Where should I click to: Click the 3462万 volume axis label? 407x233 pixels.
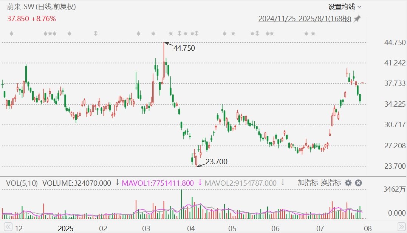pos(394,190)
